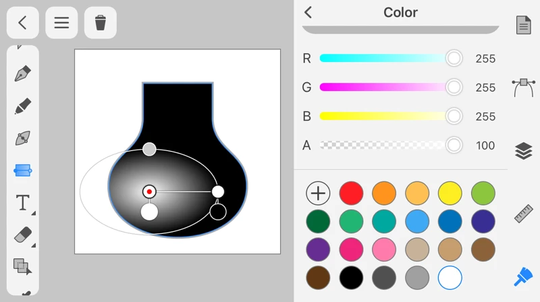Select the Pencil drawing tool
This screenshot has width=540, height=302.
point(23,106)
